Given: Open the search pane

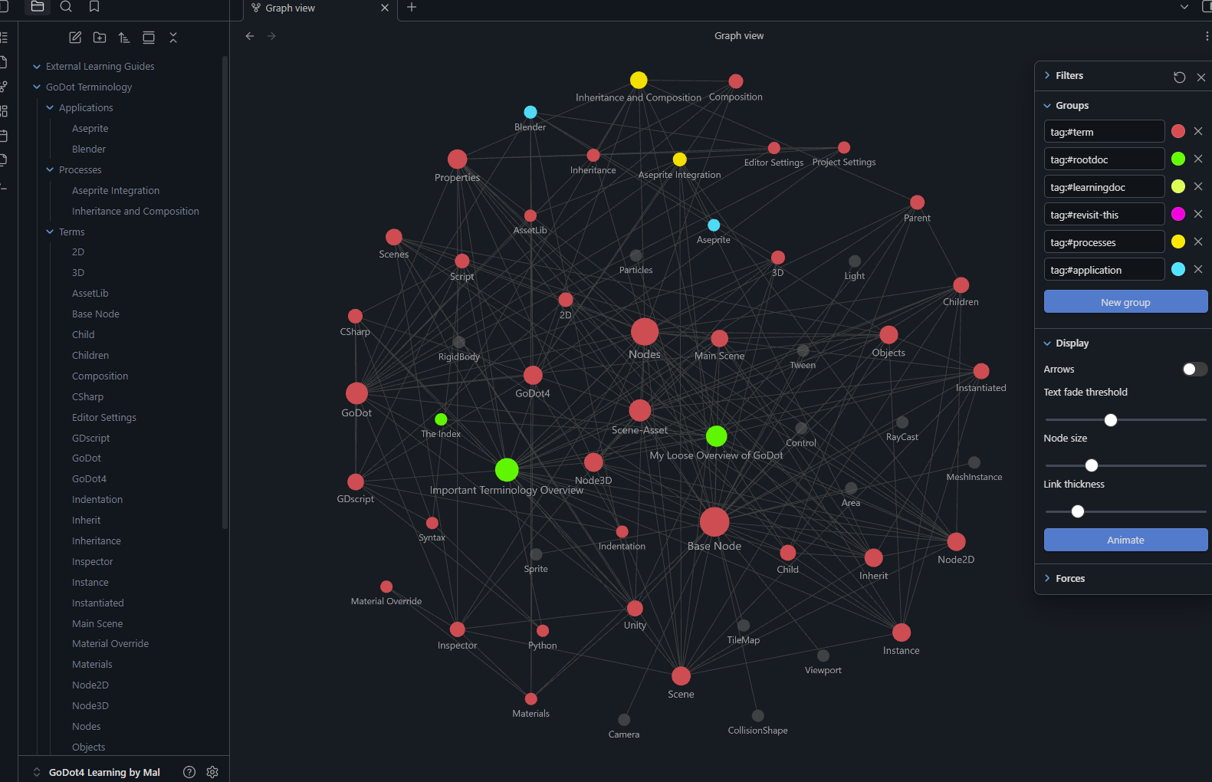Looking at the screenshot, I should (x=66, y=7).
